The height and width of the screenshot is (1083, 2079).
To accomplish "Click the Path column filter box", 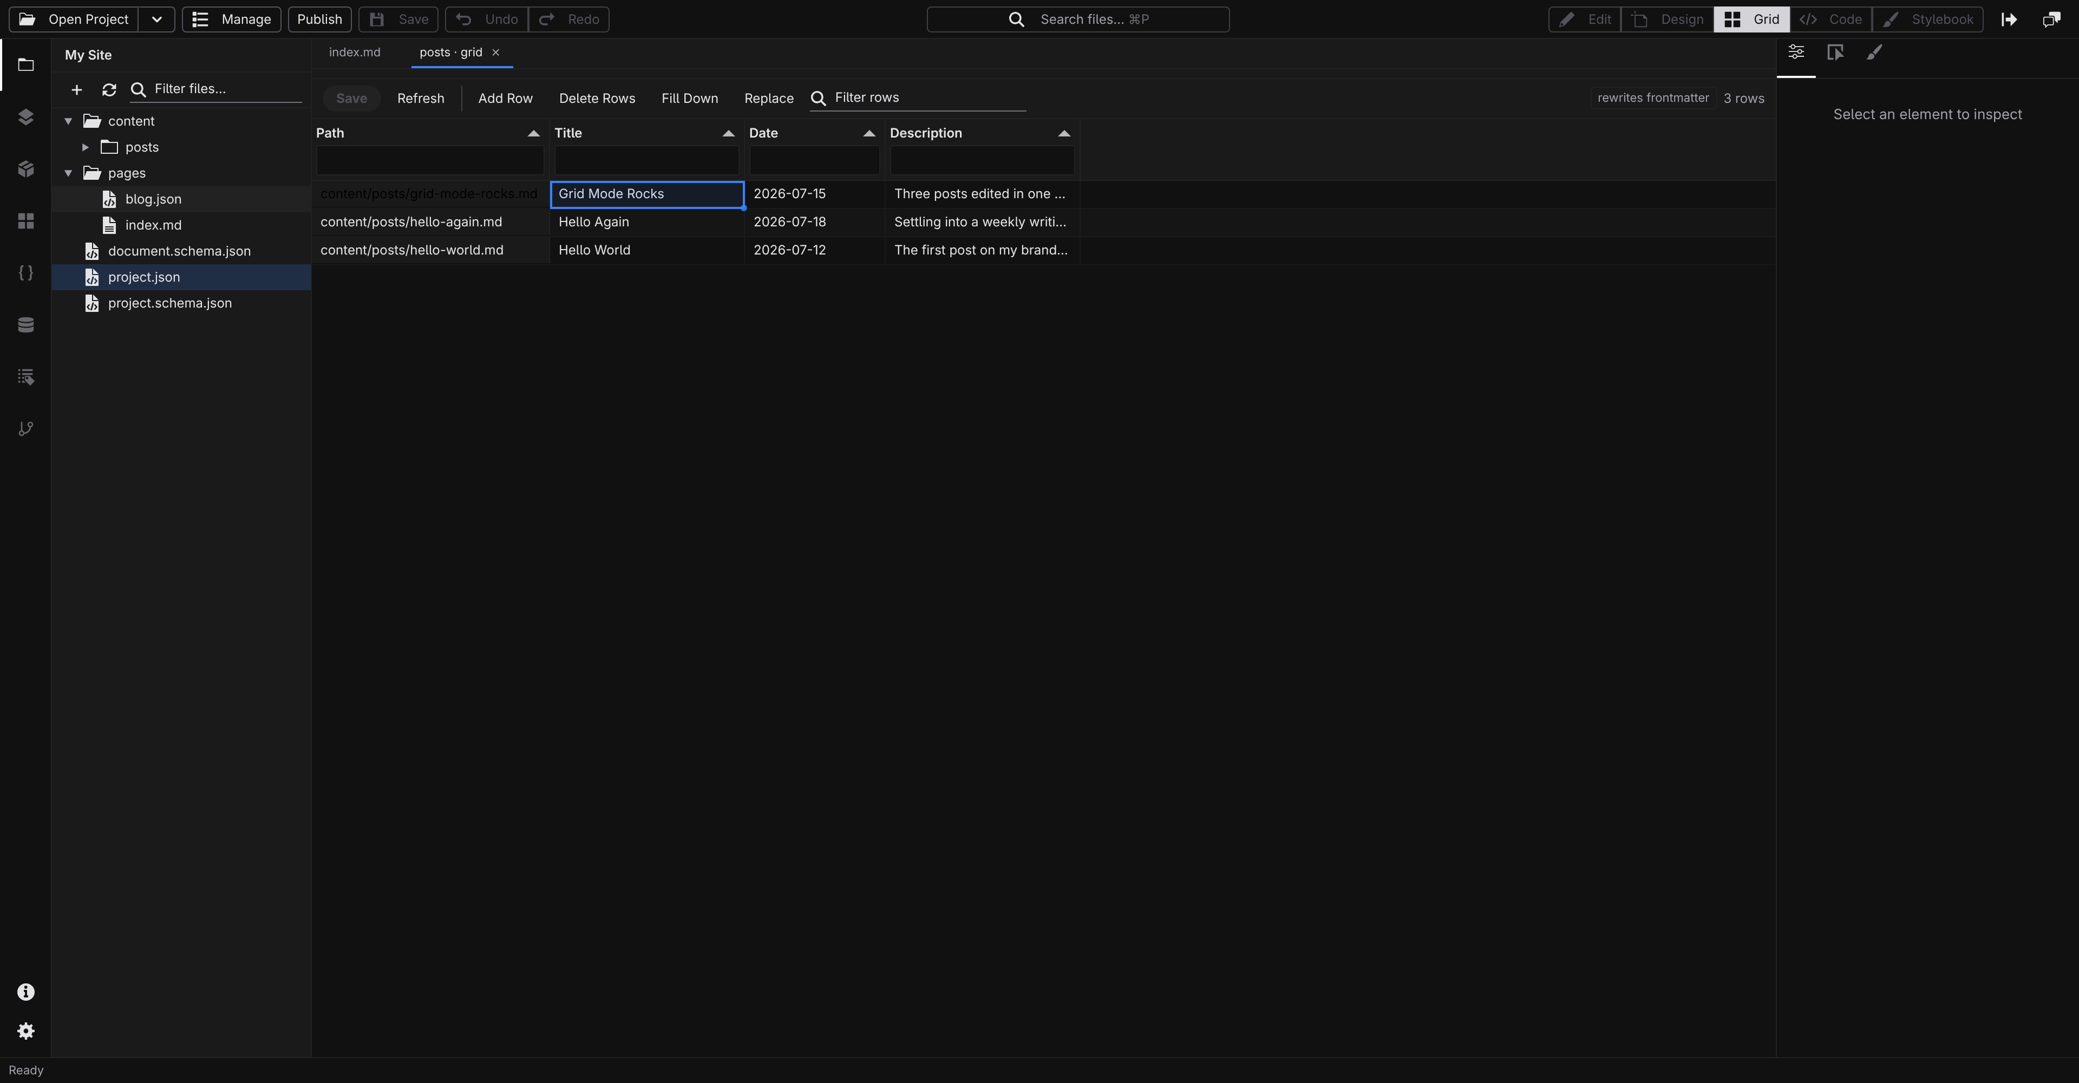I will point(430,161).
